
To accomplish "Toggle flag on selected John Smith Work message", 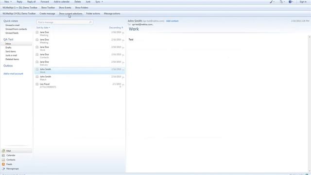I will 123,70.
